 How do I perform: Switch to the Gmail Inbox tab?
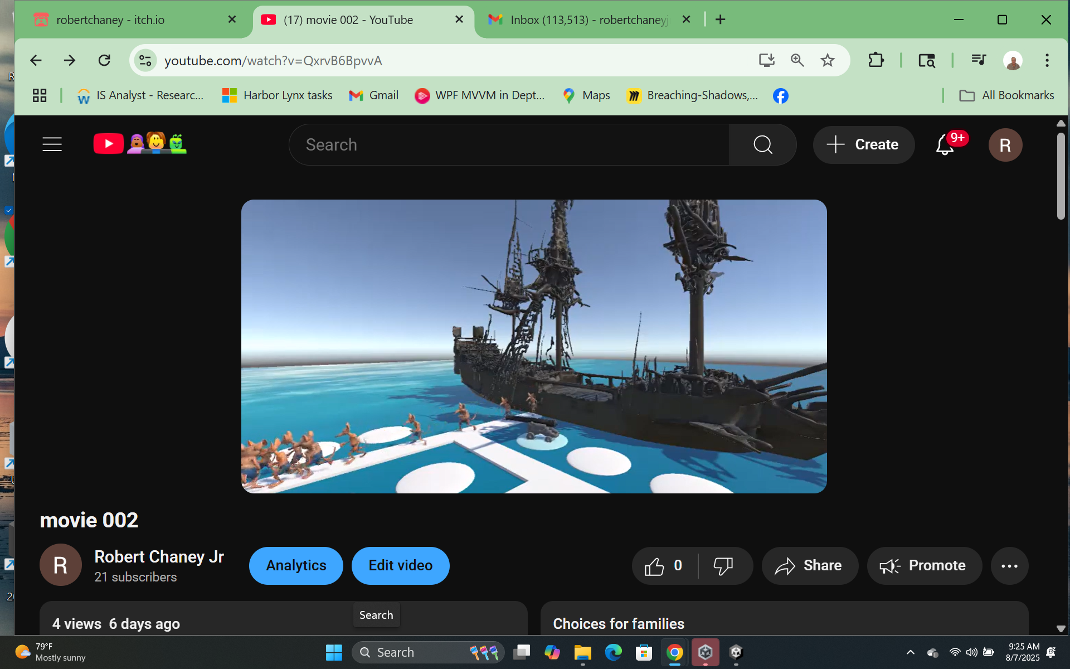point(588,20)
